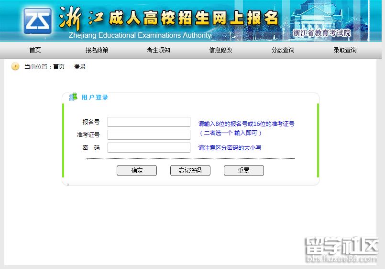
Task: Click the 浙江省教育考试院 label in banner
Action: click(321, 33)
